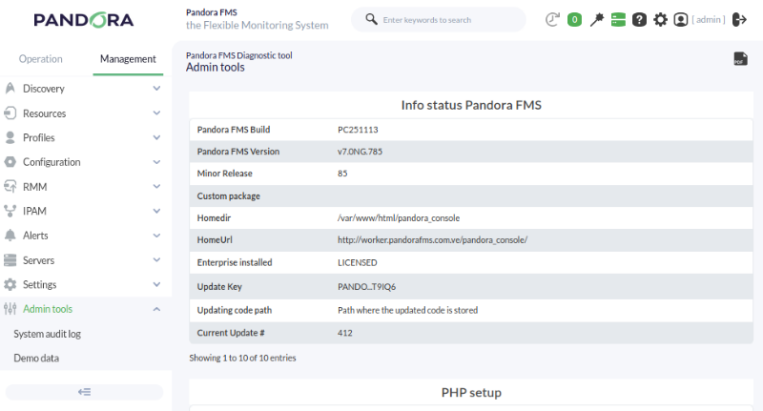763x411 pixels.
Task: Switch to the Operation tab
Action: click(x=41, y=59)
